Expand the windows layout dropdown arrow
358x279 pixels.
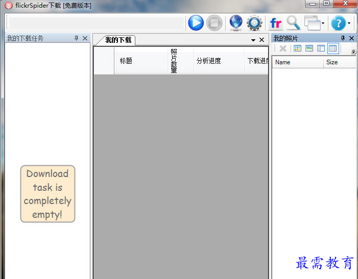pos(323,23)
